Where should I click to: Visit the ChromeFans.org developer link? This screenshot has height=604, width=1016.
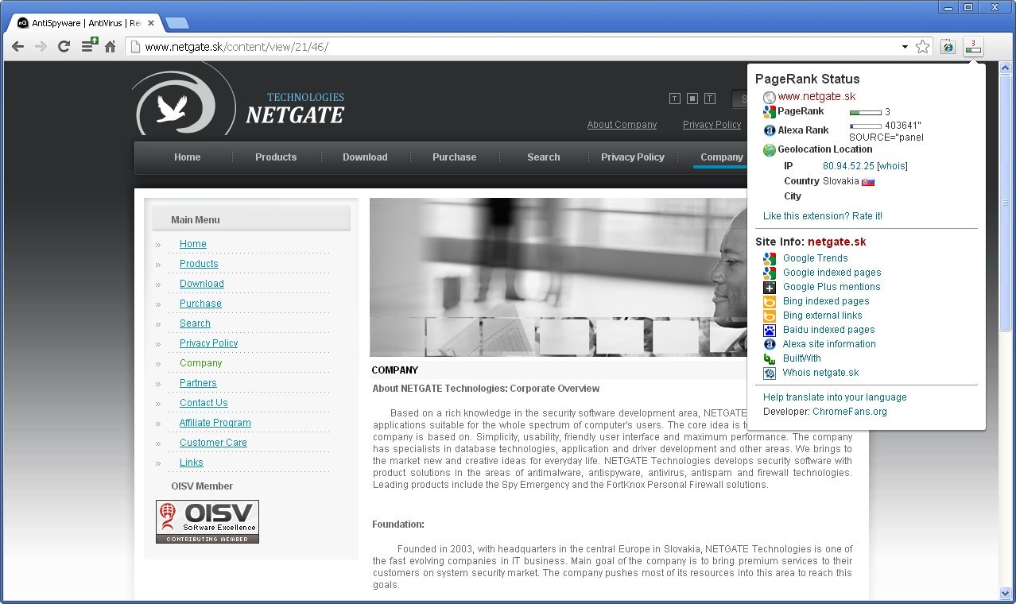[850, 412]
